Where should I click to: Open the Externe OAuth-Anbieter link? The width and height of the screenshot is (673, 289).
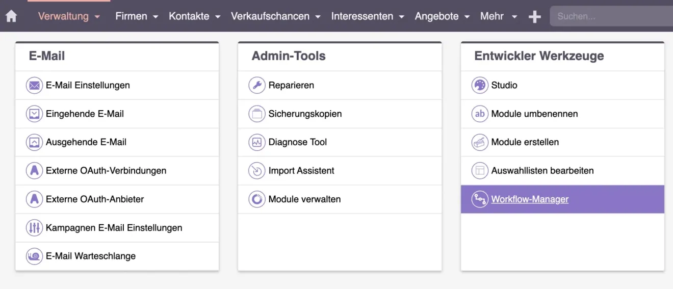(95, 199)
